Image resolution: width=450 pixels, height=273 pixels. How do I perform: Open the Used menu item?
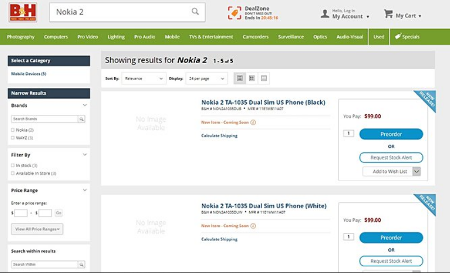tap(379, 37)
